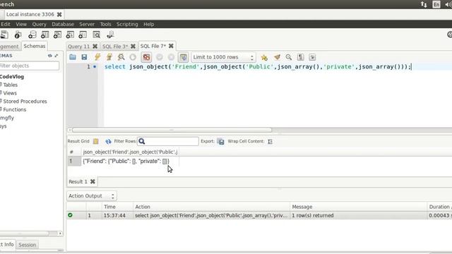The height and width of the screenshot is (254, 452).
Task: Click the Result Grid view icon
Action: 96,141
